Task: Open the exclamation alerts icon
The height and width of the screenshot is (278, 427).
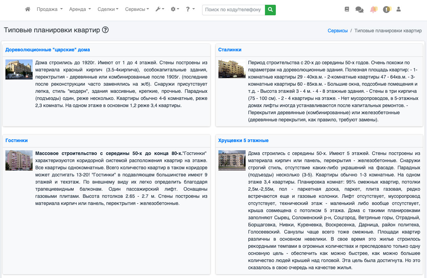Action: [387, 10]
